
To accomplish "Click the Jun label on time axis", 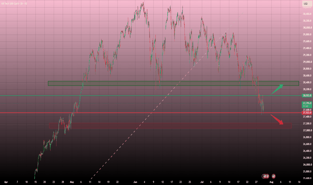I will click(135, 182).
